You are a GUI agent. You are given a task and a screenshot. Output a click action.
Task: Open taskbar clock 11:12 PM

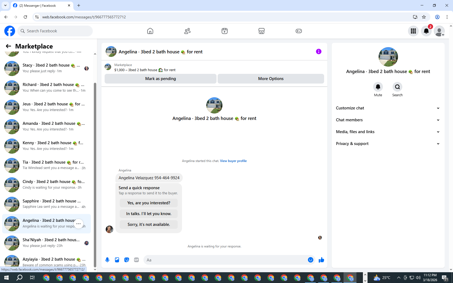430,278
